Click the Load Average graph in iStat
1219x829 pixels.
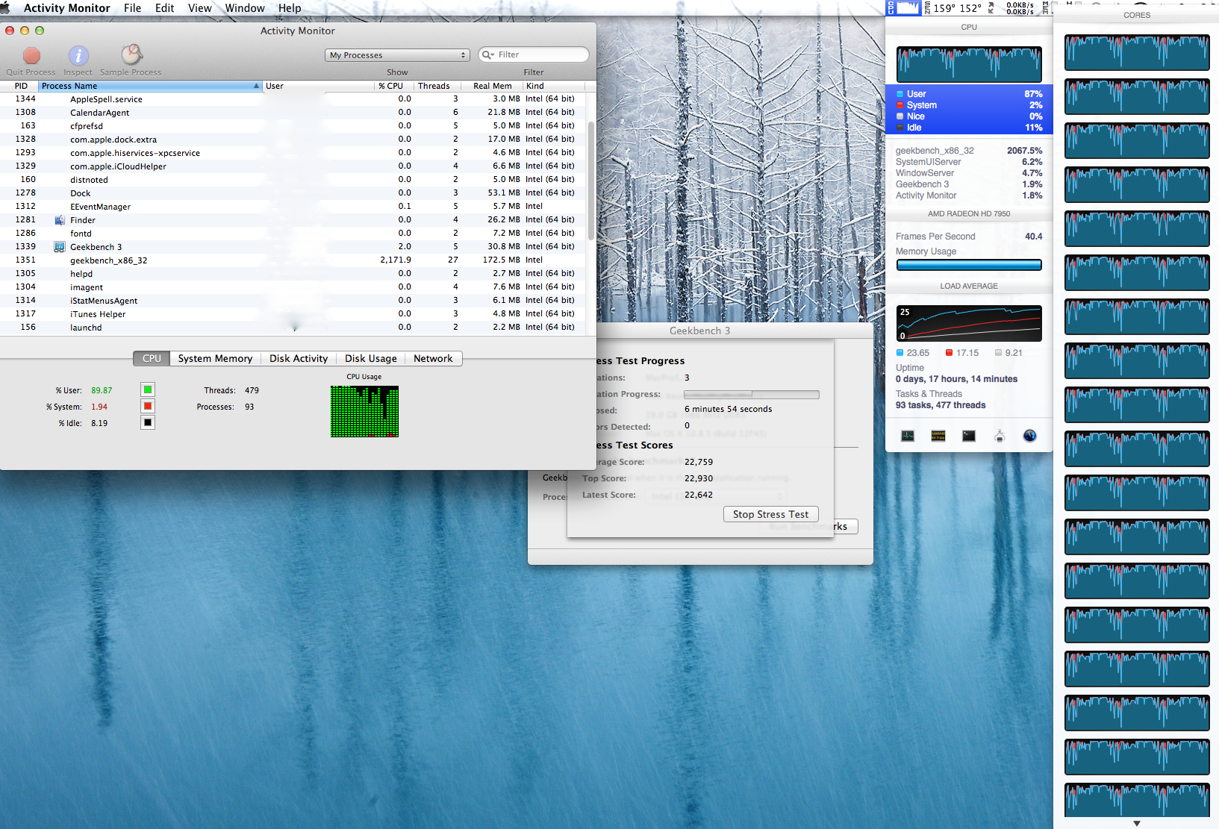tap(969, 323)
